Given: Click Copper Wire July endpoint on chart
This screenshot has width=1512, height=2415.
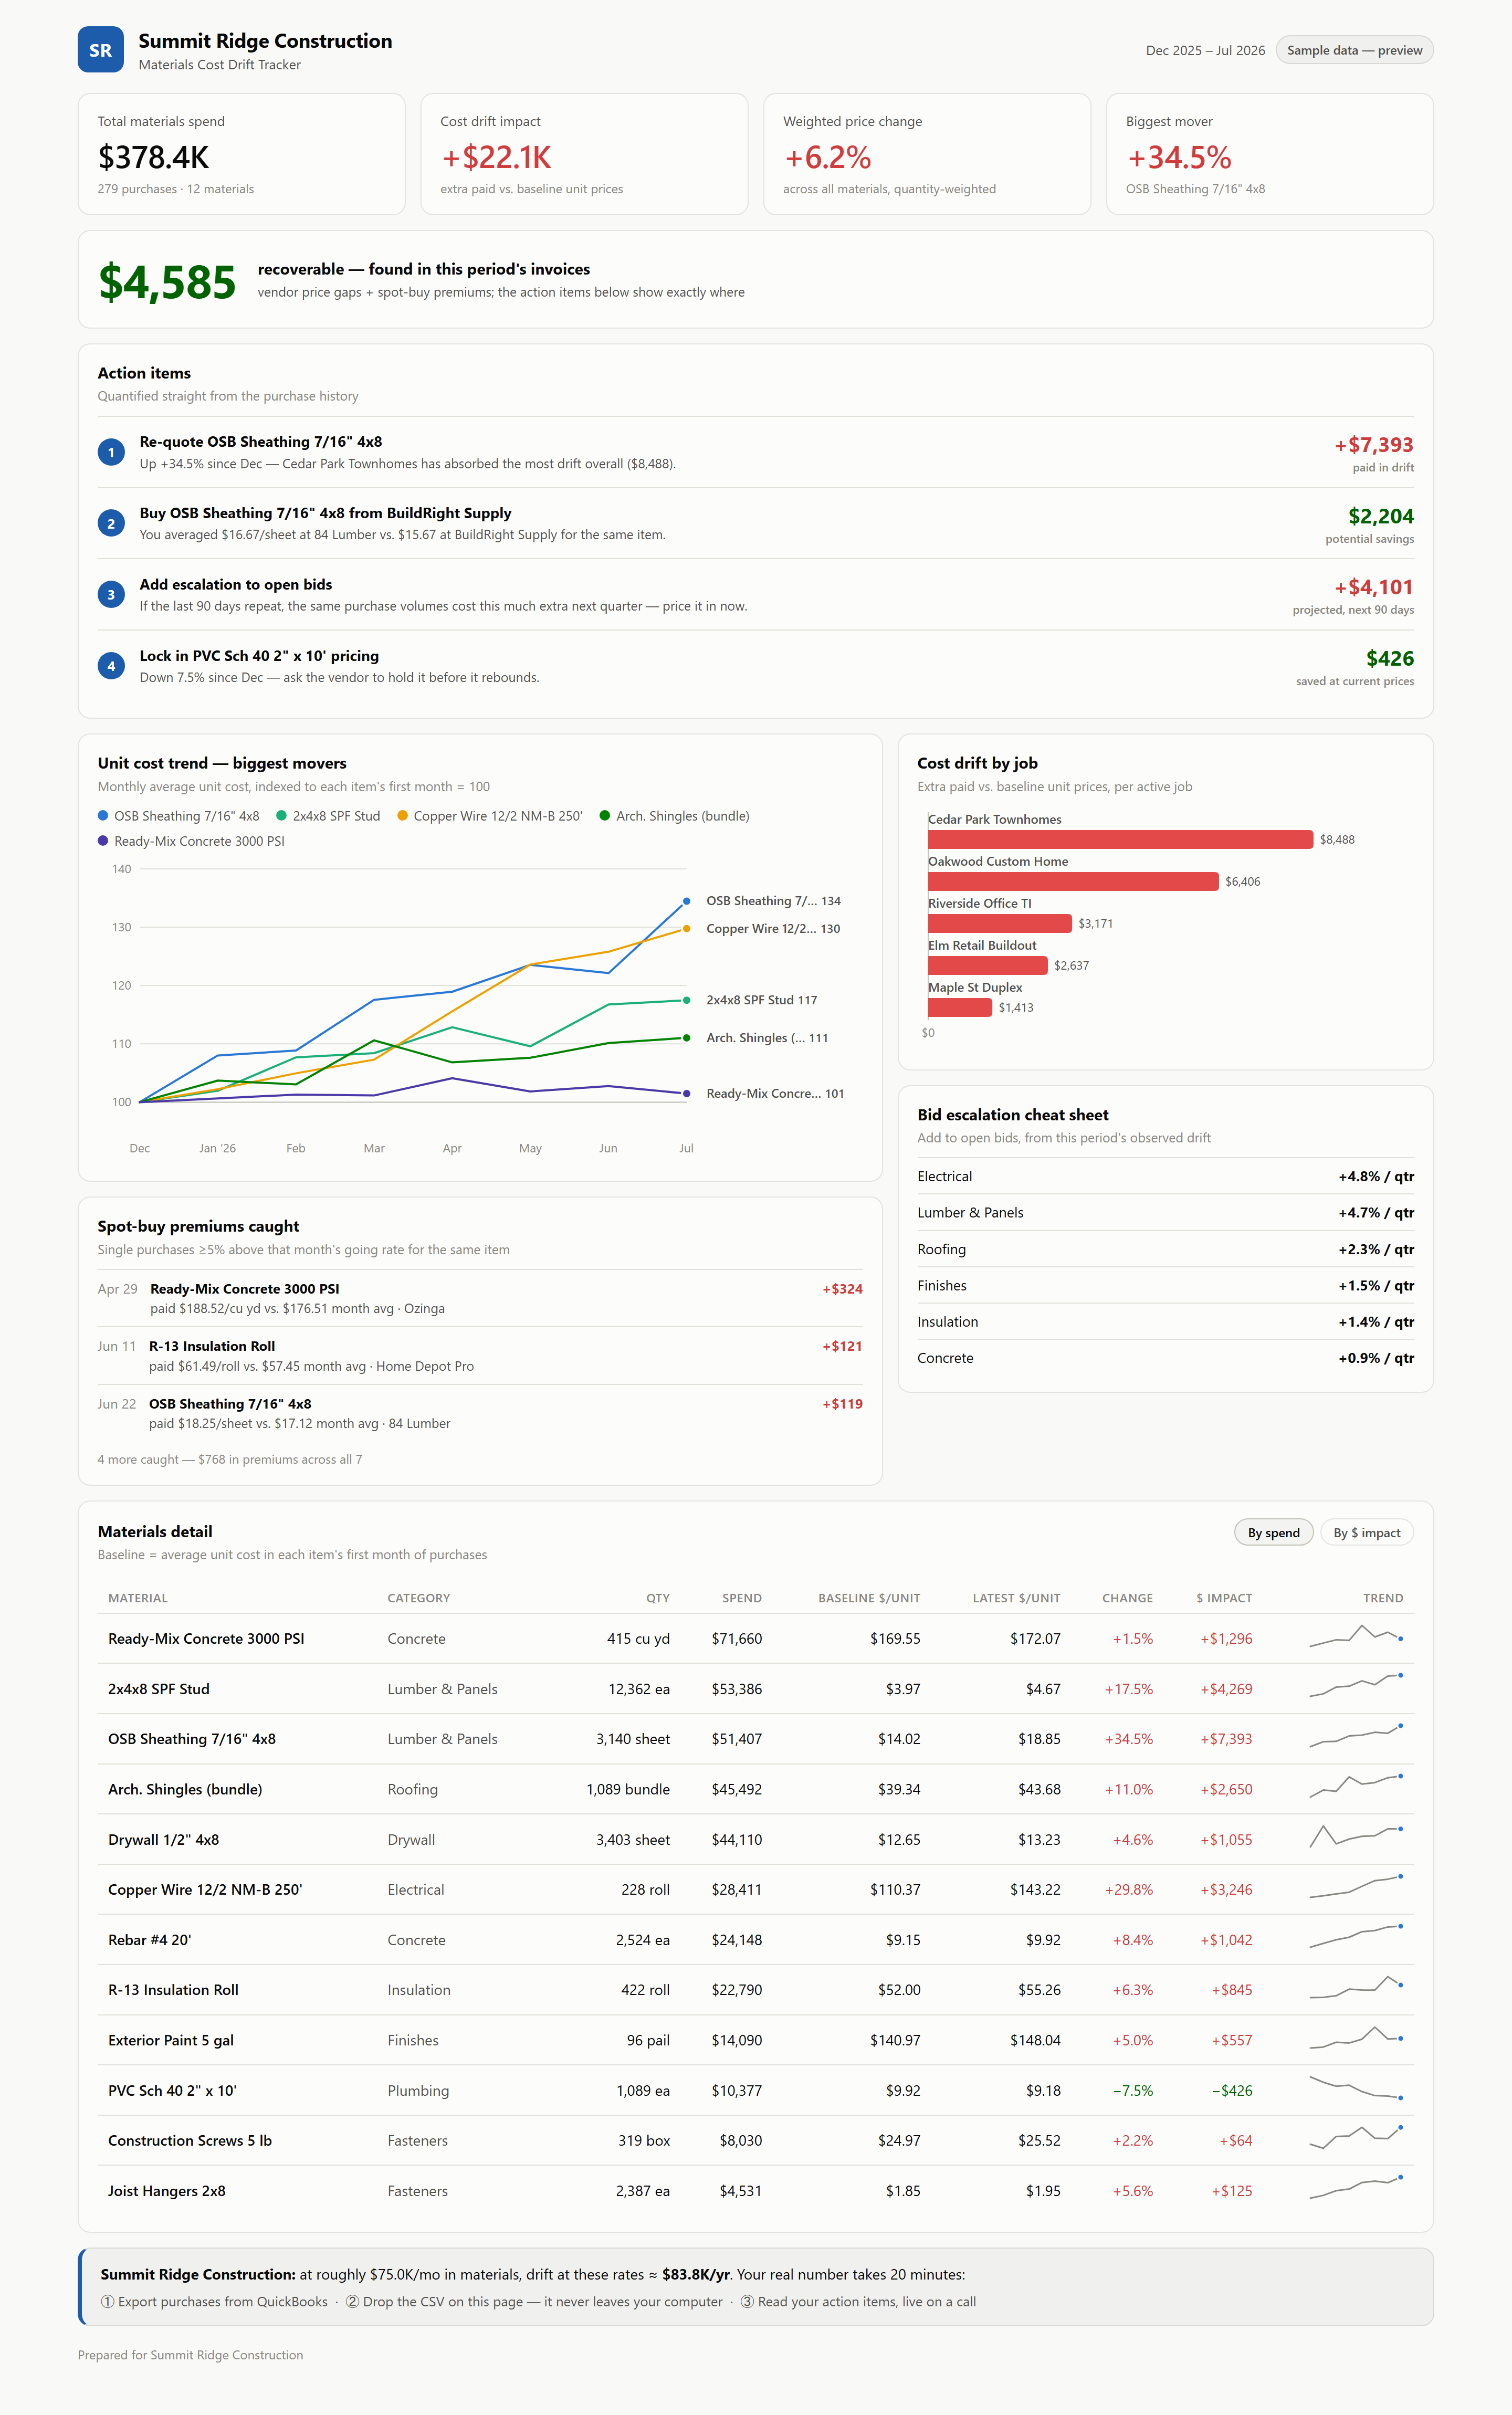Looking at the screenshot, I should (686, 929).
